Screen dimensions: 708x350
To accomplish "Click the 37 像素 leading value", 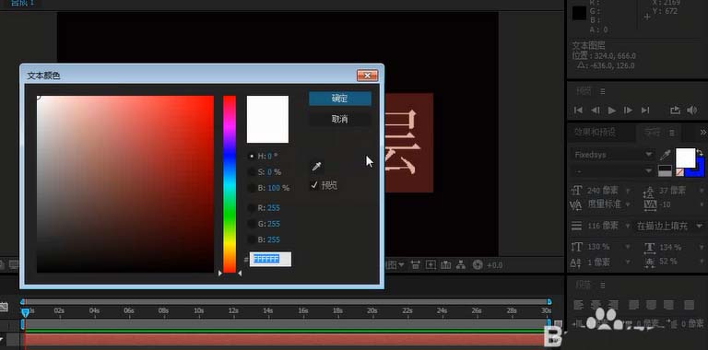I will [672, 191].
